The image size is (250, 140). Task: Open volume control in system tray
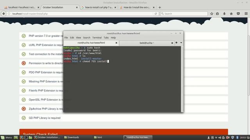tap(220, 138)
